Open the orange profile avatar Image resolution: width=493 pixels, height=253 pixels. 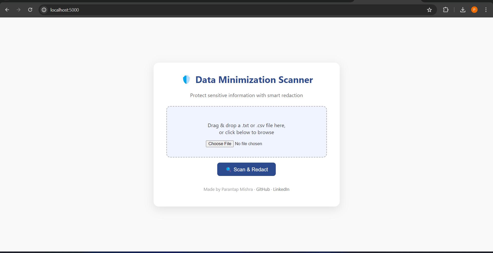tap(474, 10)
